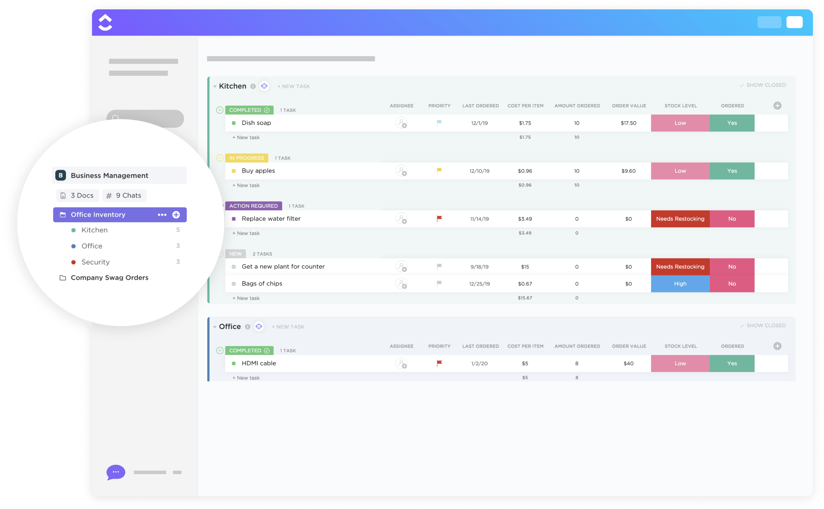Select the Kitchen list item in sidebar
Viewport: 824px width, 509px height.
(x=94, y=229)
